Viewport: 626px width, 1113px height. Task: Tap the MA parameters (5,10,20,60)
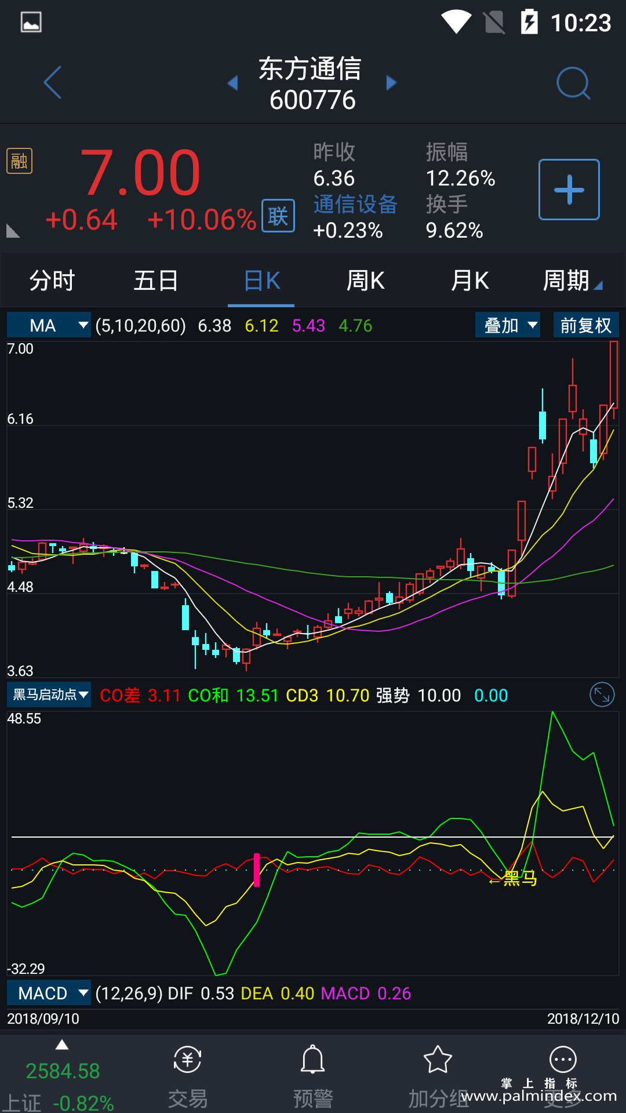tap(141, 326)
